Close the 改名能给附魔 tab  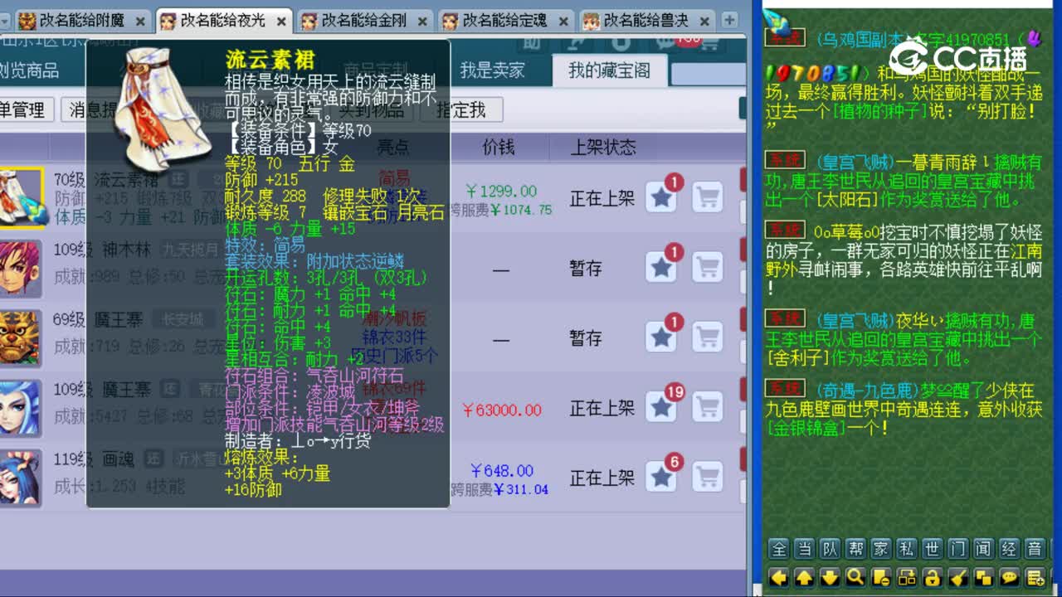coord(139,22)
